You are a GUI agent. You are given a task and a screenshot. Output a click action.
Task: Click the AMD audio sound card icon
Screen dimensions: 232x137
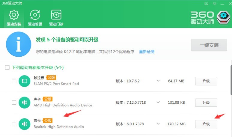(x=24, y=103)
